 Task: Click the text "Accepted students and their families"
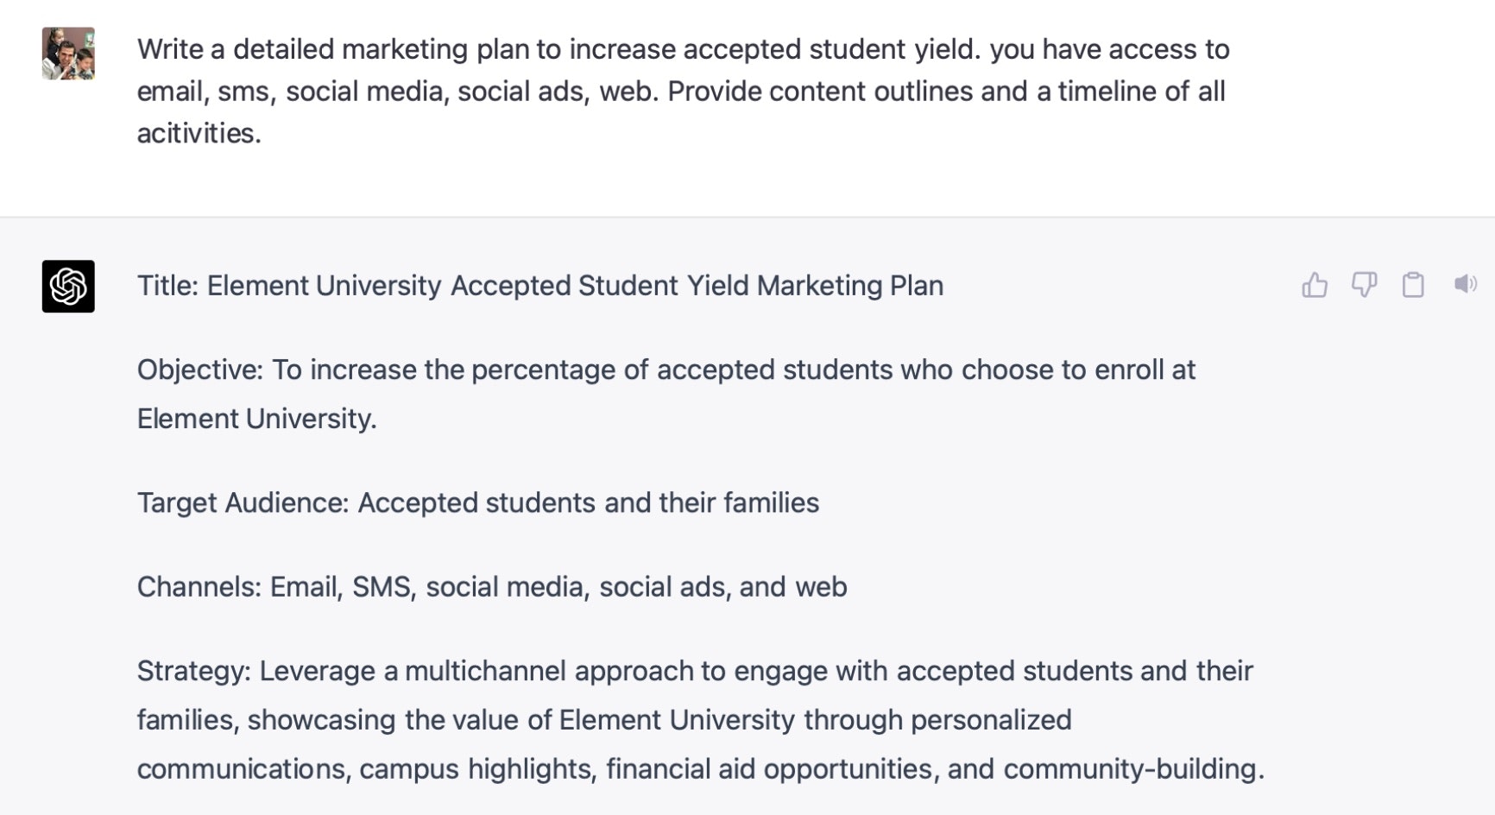pyautogui.click(x=588, y=502)
